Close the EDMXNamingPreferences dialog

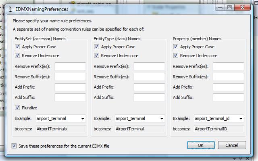click(x=242, y=8)
